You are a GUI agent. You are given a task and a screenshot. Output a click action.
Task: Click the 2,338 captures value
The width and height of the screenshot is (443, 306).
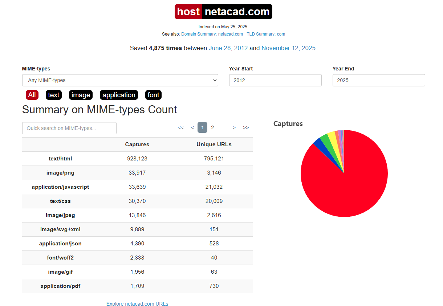[x=137, y=258]
